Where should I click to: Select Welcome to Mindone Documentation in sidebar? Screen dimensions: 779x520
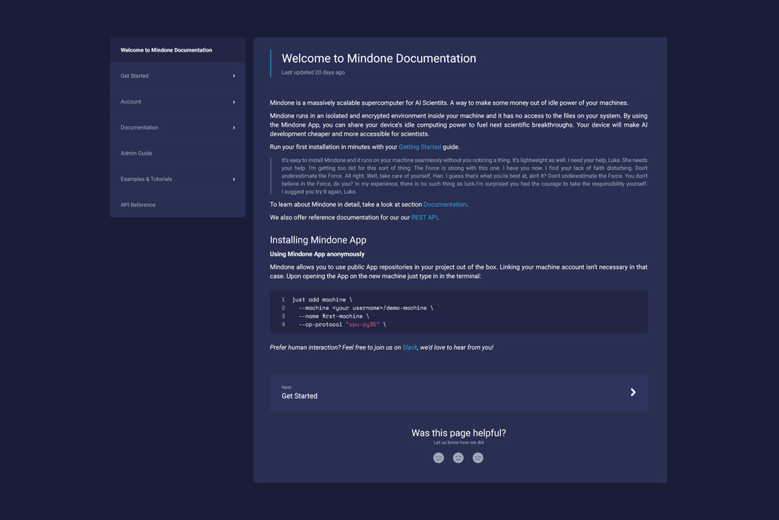[178, 50]
